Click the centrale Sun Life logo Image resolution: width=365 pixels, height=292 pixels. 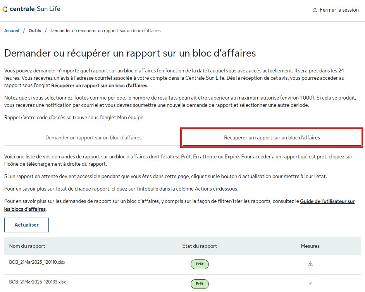pos(31,9)
